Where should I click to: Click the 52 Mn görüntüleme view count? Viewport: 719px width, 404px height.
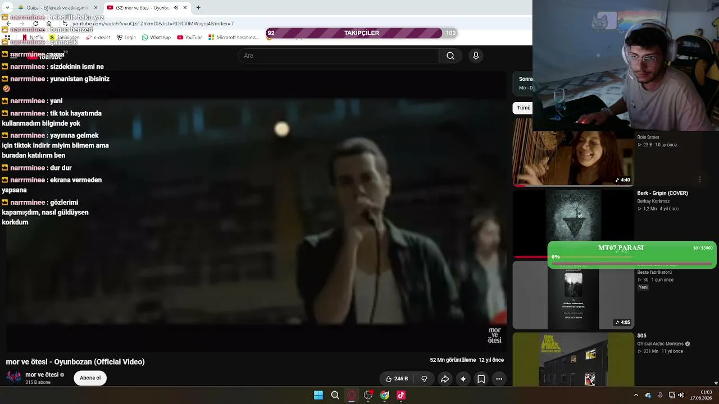(x=453, y=360)
